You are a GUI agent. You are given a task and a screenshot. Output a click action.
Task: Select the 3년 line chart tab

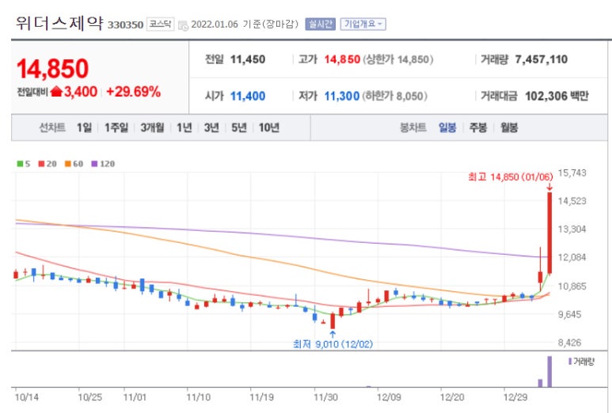point(211,127)
